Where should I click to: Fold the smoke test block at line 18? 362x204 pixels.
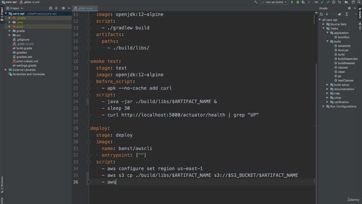tap(89, 61)
